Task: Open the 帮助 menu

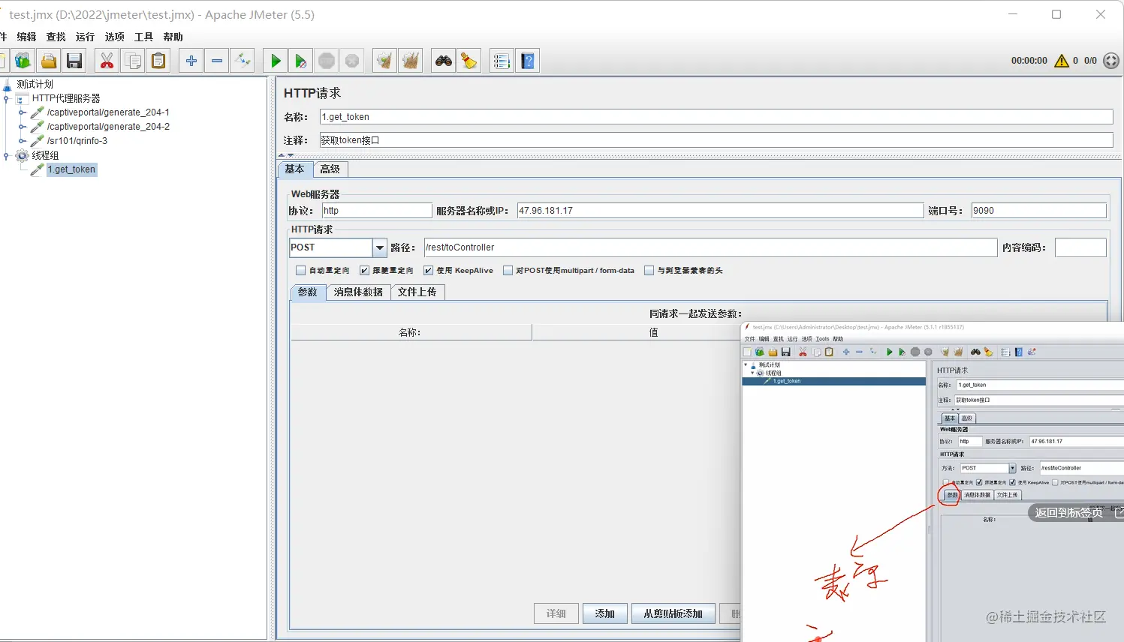Action: [173, 37]
